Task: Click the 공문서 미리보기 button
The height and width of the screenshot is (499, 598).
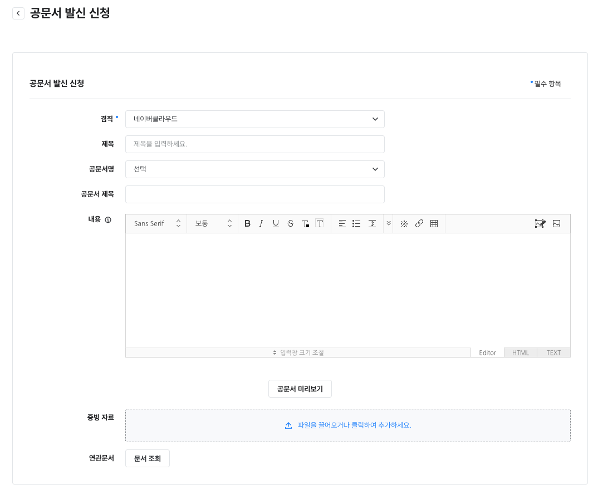Action: click(300, 389)
